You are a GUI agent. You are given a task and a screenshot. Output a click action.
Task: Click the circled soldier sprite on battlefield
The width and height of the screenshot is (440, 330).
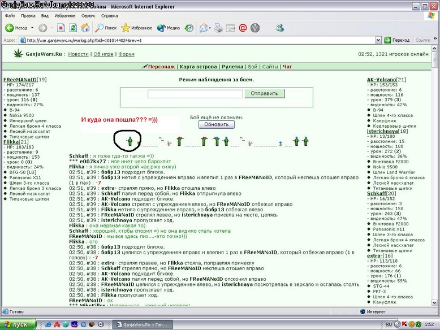tap(130, 141)
